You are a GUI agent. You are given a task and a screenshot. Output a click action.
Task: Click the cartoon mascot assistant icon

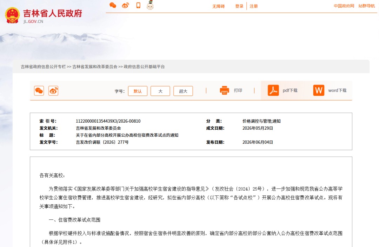(150, 5)
